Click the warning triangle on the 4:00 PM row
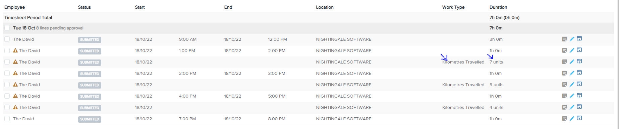Screen dimensions: 619x129 pyautogui.click(x=15, y=96)
